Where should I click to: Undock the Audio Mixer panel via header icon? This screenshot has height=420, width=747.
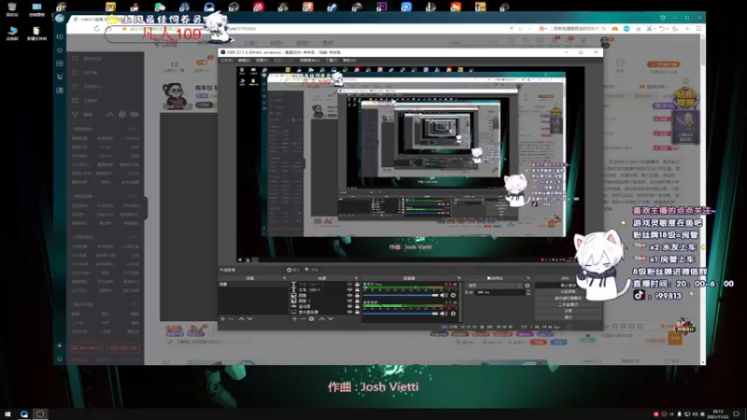(x=458, y=278)
